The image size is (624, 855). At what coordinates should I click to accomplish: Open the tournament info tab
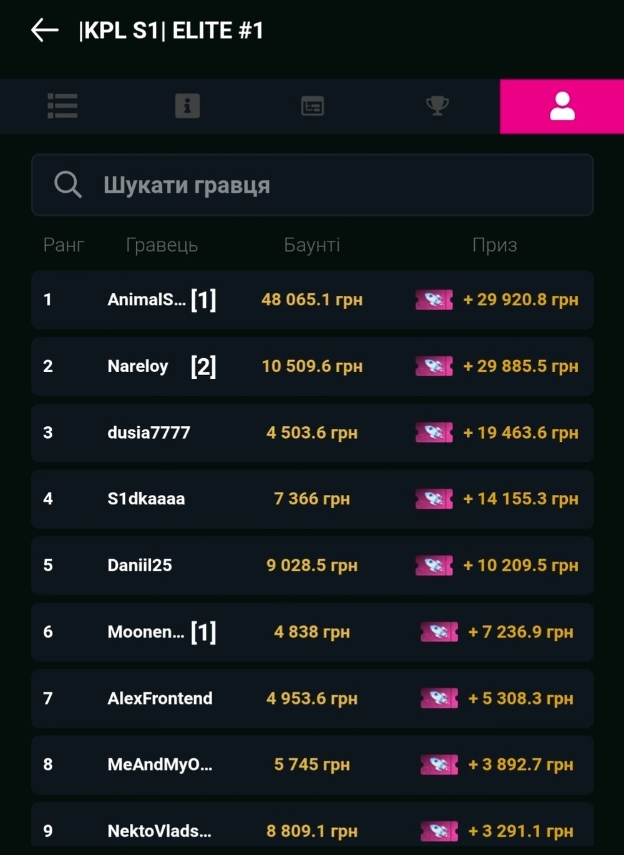pos(187,106)
